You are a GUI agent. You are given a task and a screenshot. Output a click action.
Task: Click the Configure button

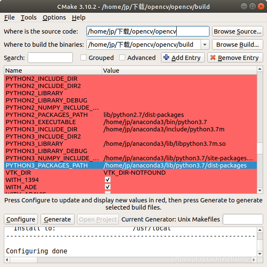tap(21, 219)
